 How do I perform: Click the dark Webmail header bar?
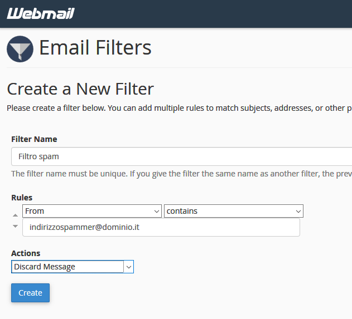coord(223,13)
